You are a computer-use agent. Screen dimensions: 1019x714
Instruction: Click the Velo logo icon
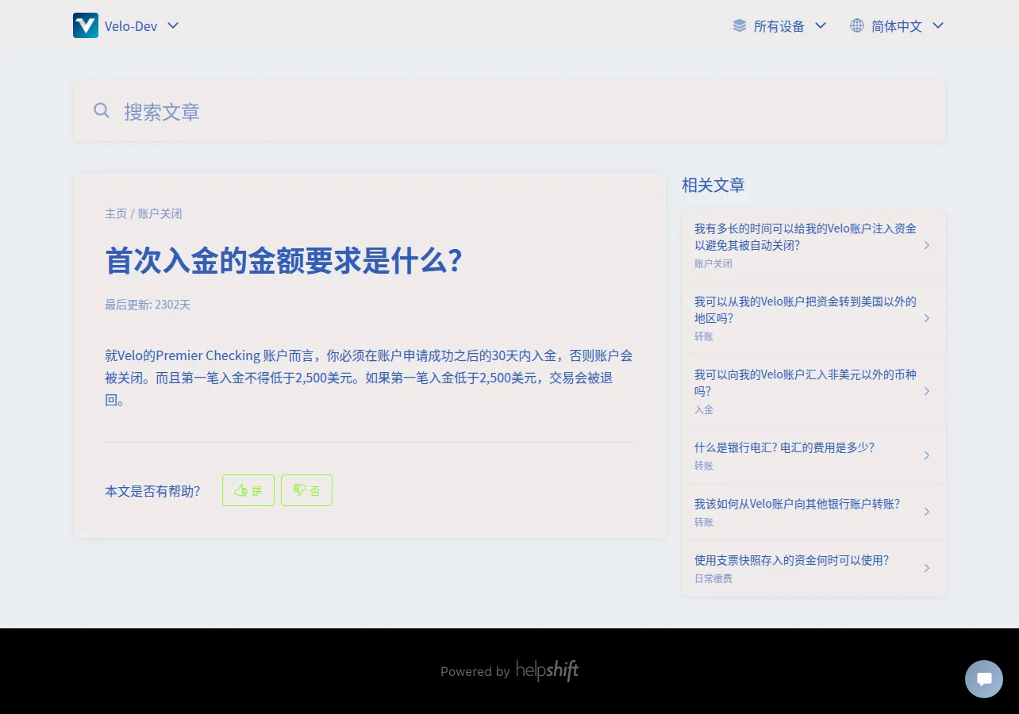pyautogui.click(x=86, y=25)
